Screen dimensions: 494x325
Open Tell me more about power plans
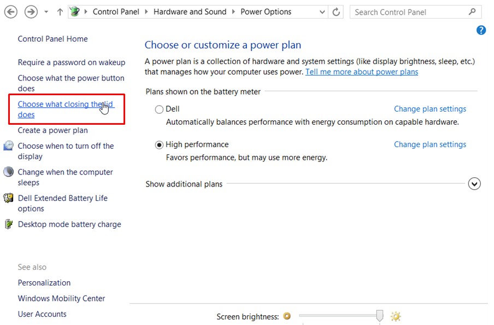361,72
